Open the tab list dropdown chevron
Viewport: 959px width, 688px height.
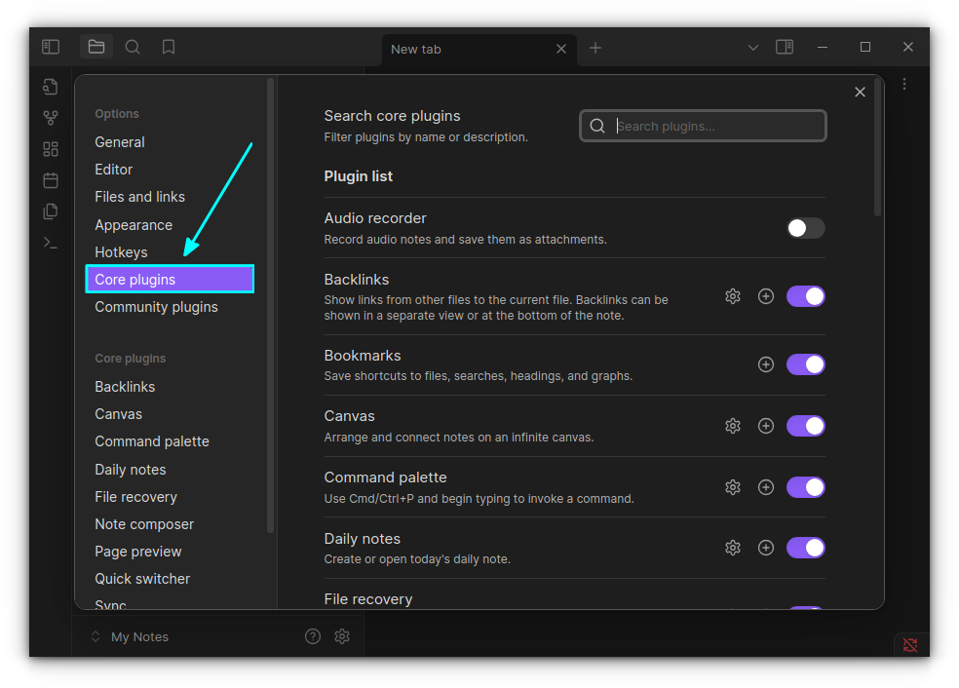(x=752, y=48)
